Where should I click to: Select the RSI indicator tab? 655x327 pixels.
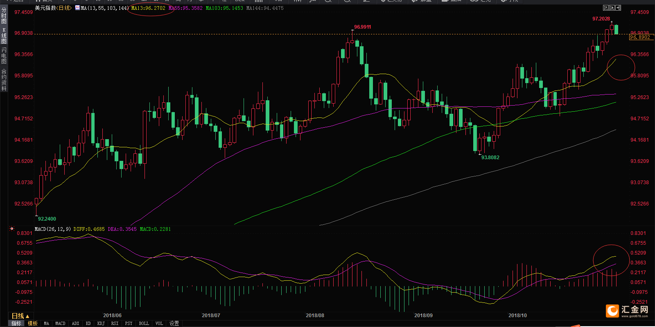click(x=115, y=323)
